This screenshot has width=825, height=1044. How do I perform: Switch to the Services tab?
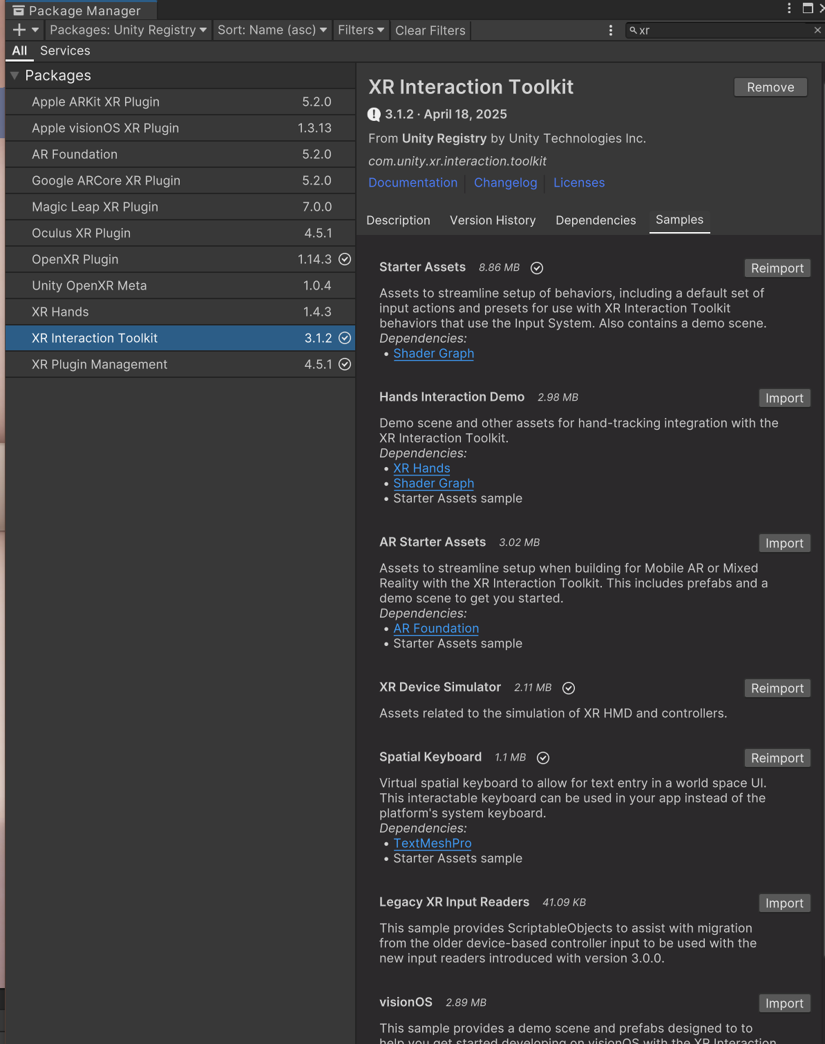point(65,50)
